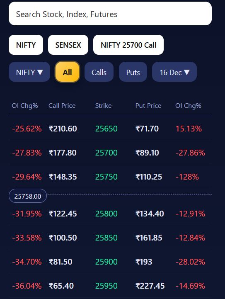
Task: Click the 25758.00 spot price marker
Action: coord(28,196)
